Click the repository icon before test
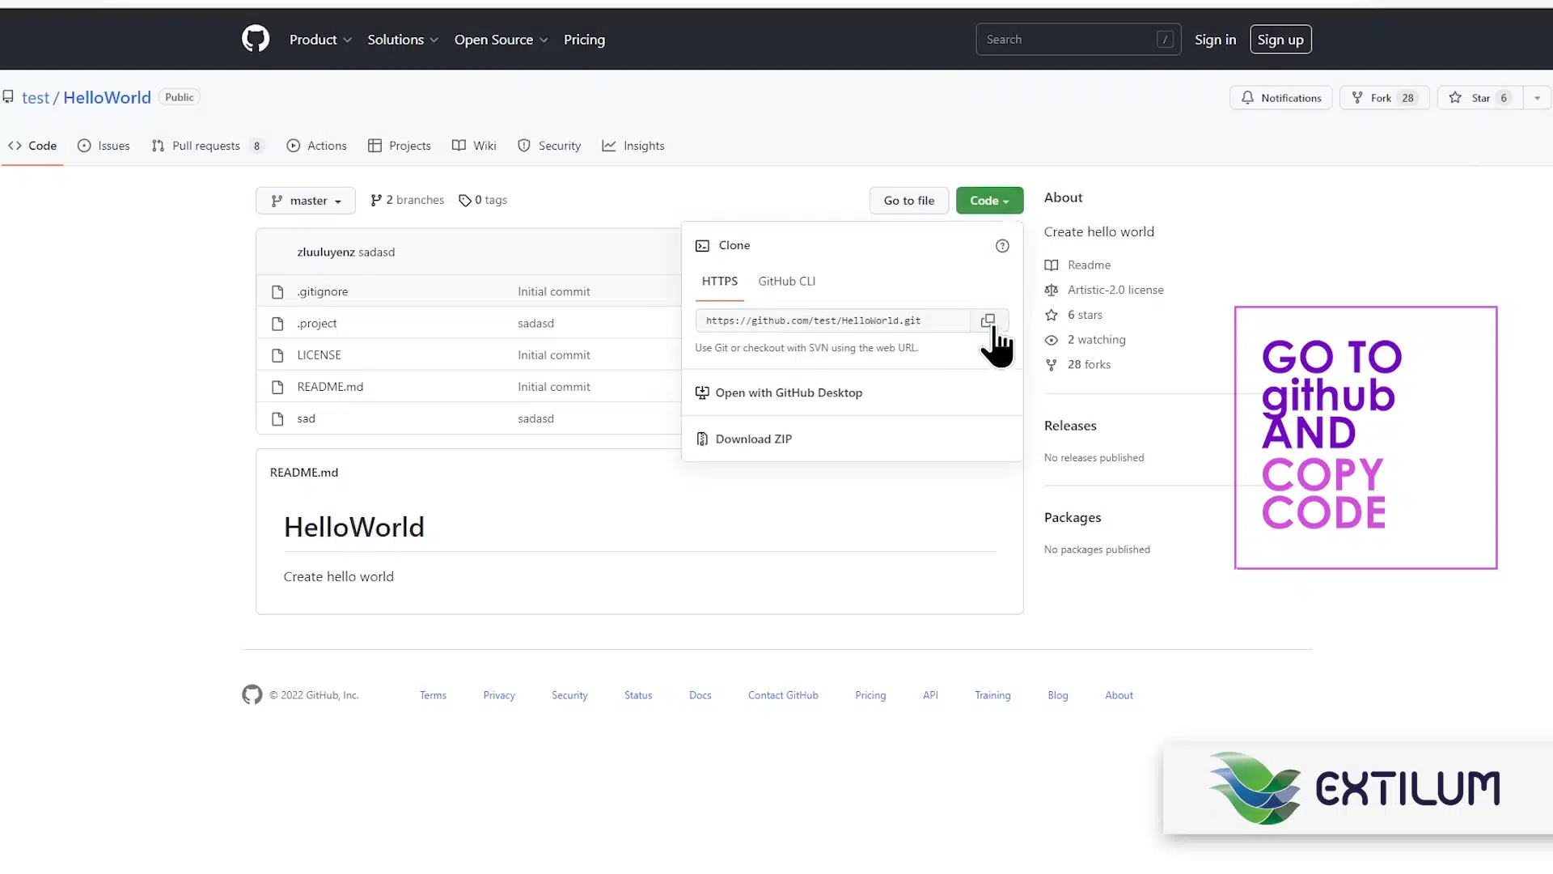The image size is (1553, 874). click(x=8, y=97)
